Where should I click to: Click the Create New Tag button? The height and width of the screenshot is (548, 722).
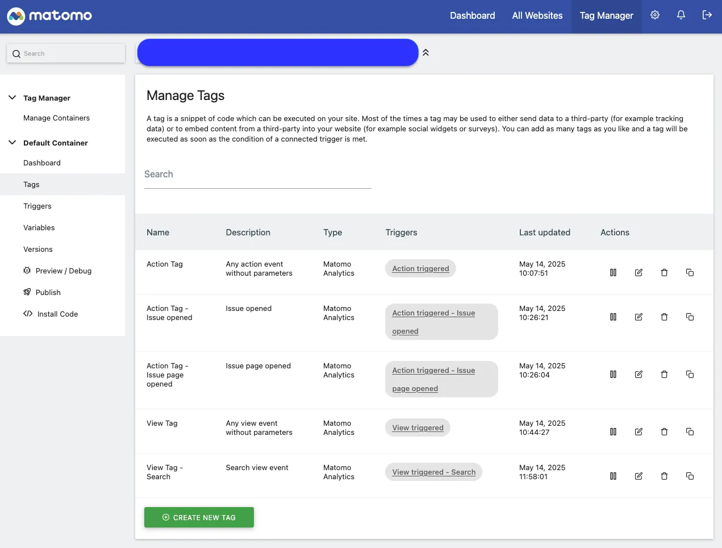point(199,517)
